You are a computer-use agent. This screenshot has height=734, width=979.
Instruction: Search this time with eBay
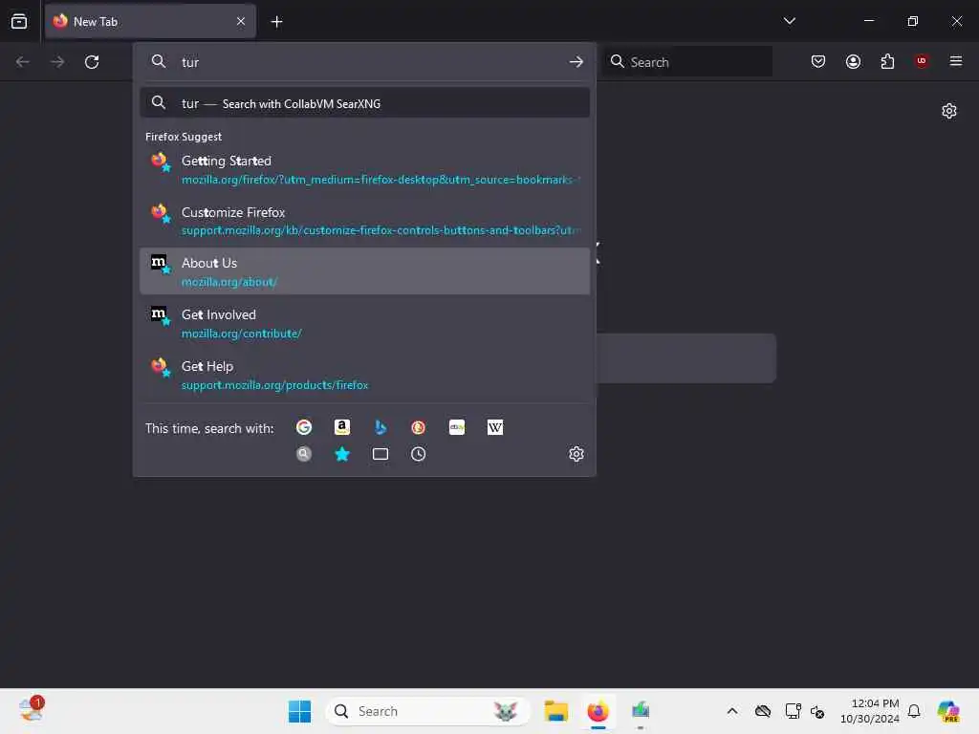pyautogui.click(x=457, y=427)
